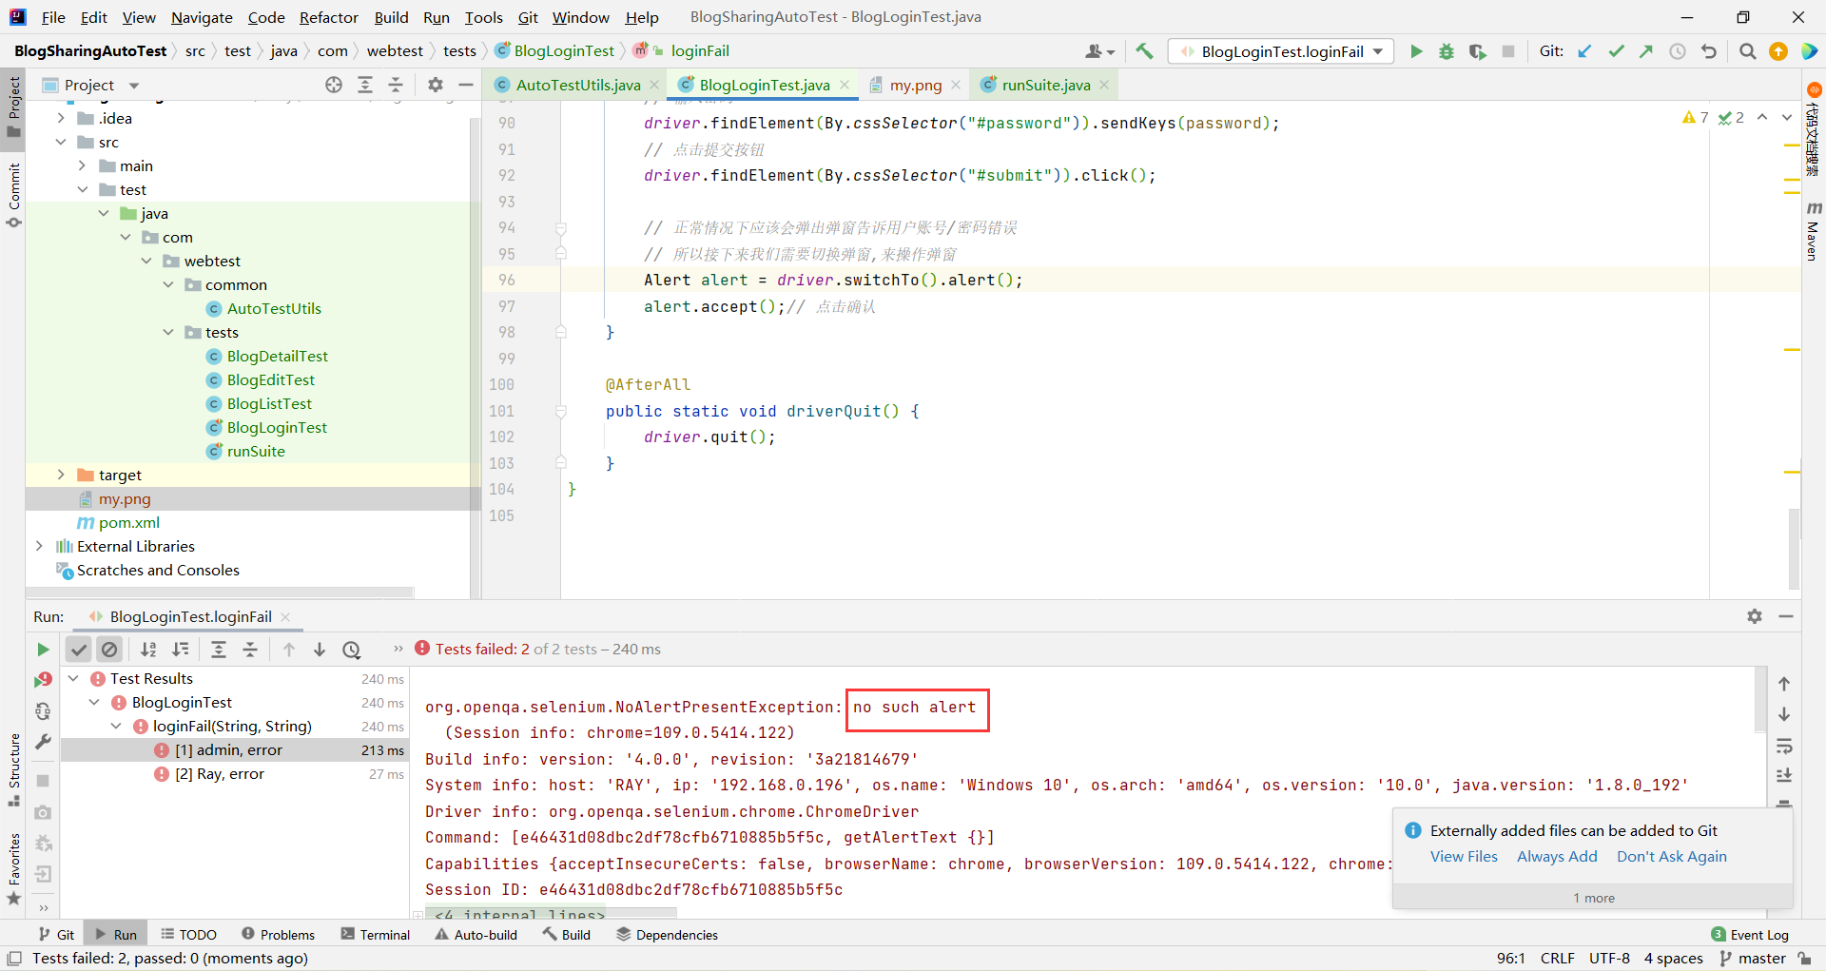Open the Commit side tool window
The image size is (1826, 971).
point(13,195)
